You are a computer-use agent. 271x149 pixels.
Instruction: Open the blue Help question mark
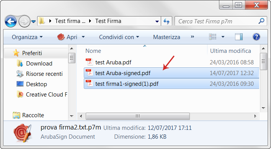point(256,37)
